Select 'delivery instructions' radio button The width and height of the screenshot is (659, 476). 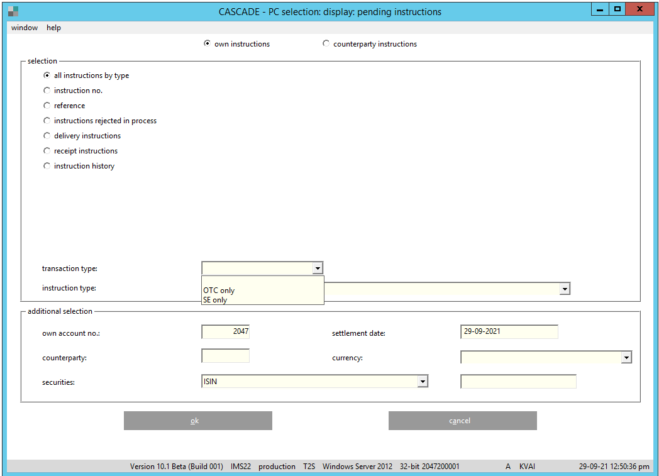47,136
